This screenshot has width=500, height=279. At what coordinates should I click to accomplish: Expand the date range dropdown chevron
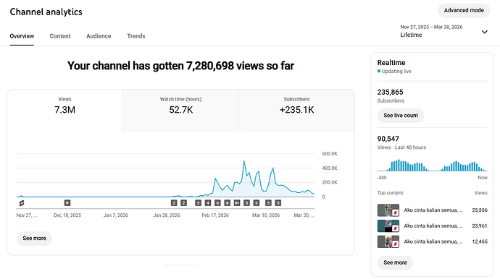[x=484, y=32]
